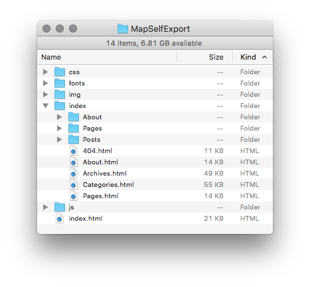Click the index folder icon
Viewport: 310px width, 287px height.
coord(60,105)
